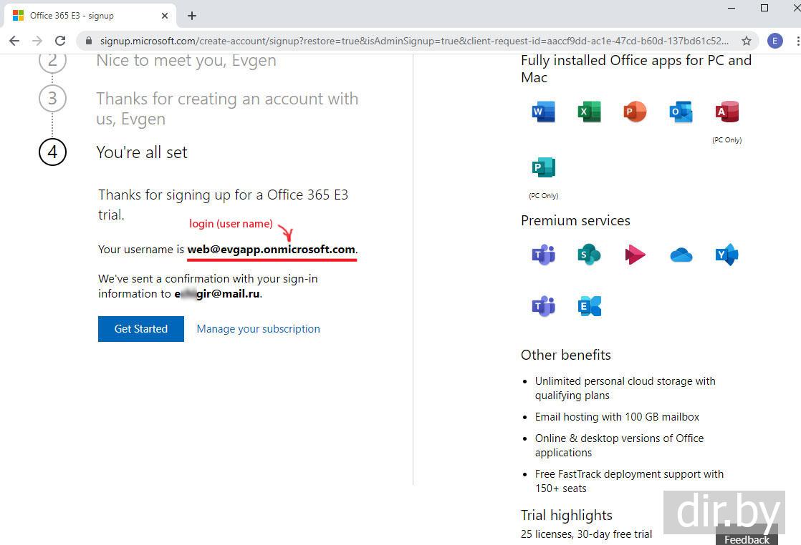
Task: Click the Feedback button
Action: (x=747, y=539)
